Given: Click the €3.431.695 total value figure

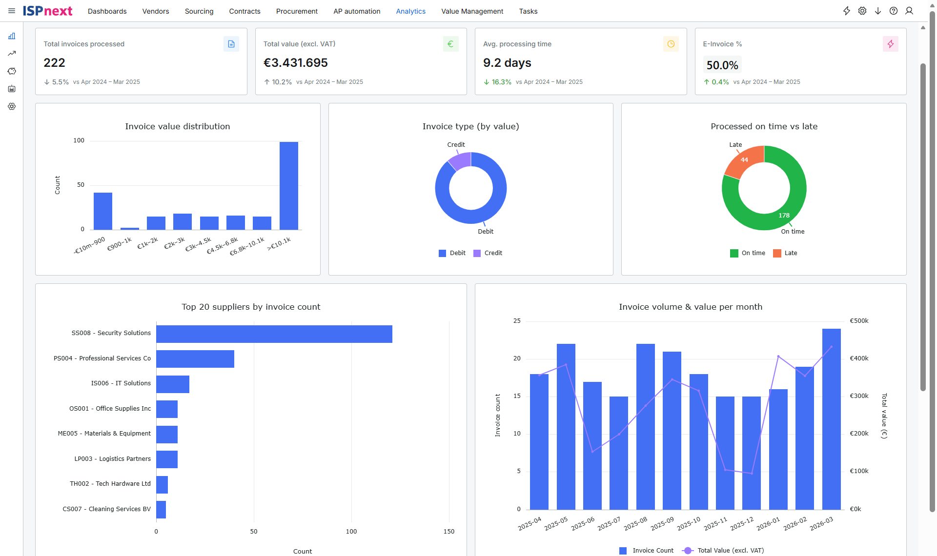Looking at the screenshot, I should (x=296, y=63).
